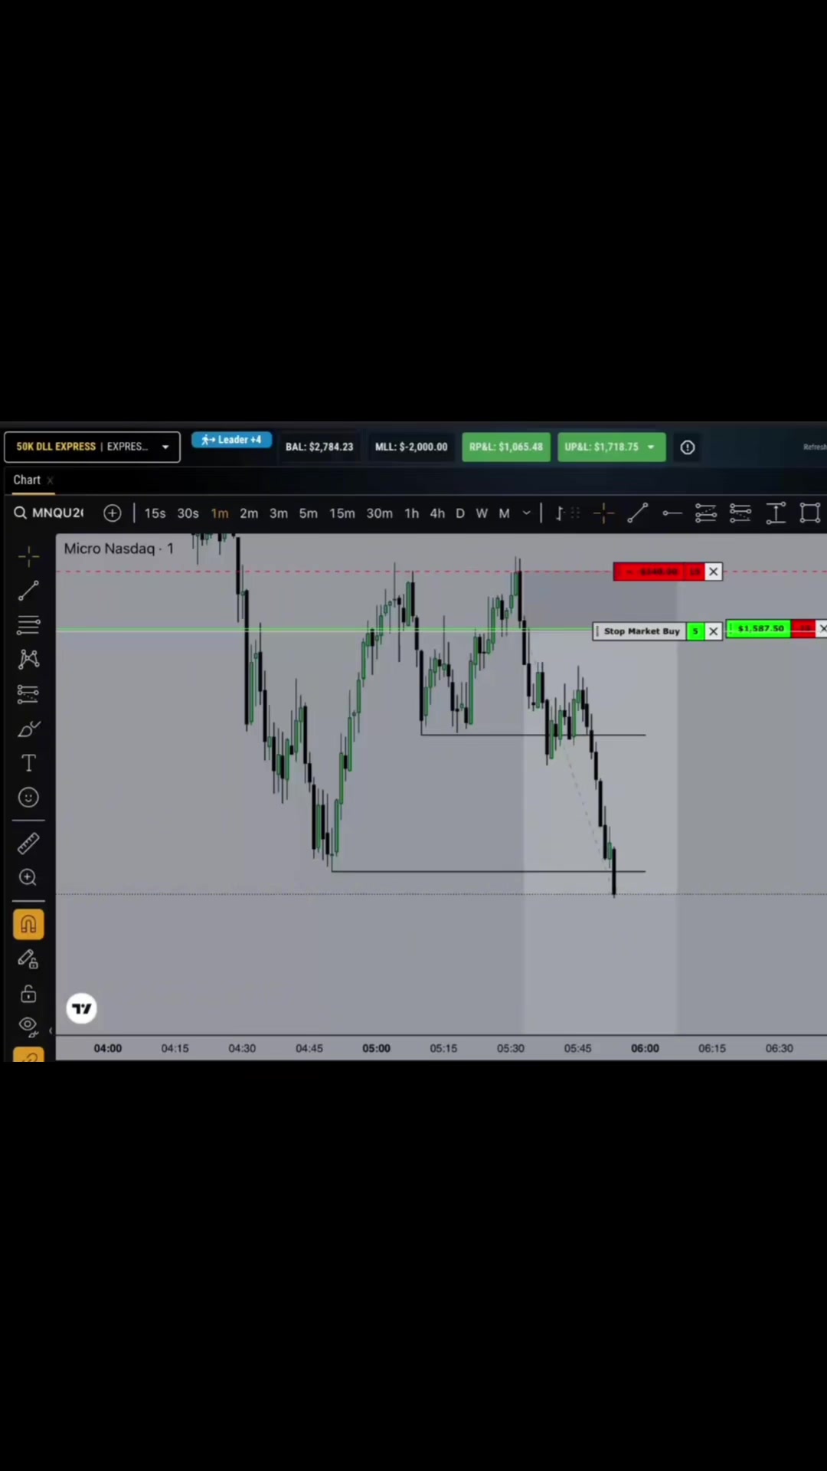Click the Stop Market Buy order label
Image resolution: width=827 pixels, height=1471 pixels.
640,631
